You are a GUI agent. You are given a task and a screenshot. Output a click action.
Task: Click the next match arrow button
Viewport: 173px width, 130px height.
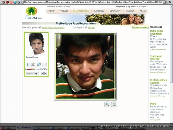pos(46,73)
